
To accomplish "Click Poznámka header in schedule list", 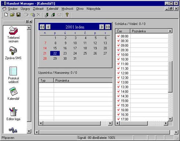I will point(149,31).
